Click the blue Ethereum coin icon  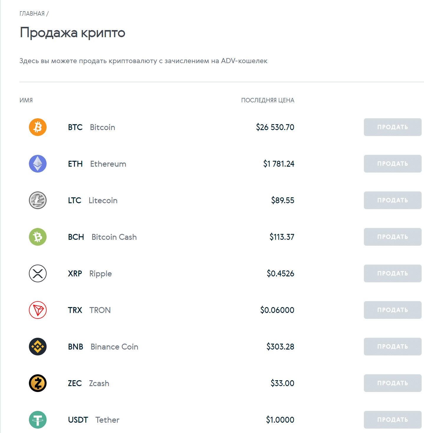(x=38, y=164)
